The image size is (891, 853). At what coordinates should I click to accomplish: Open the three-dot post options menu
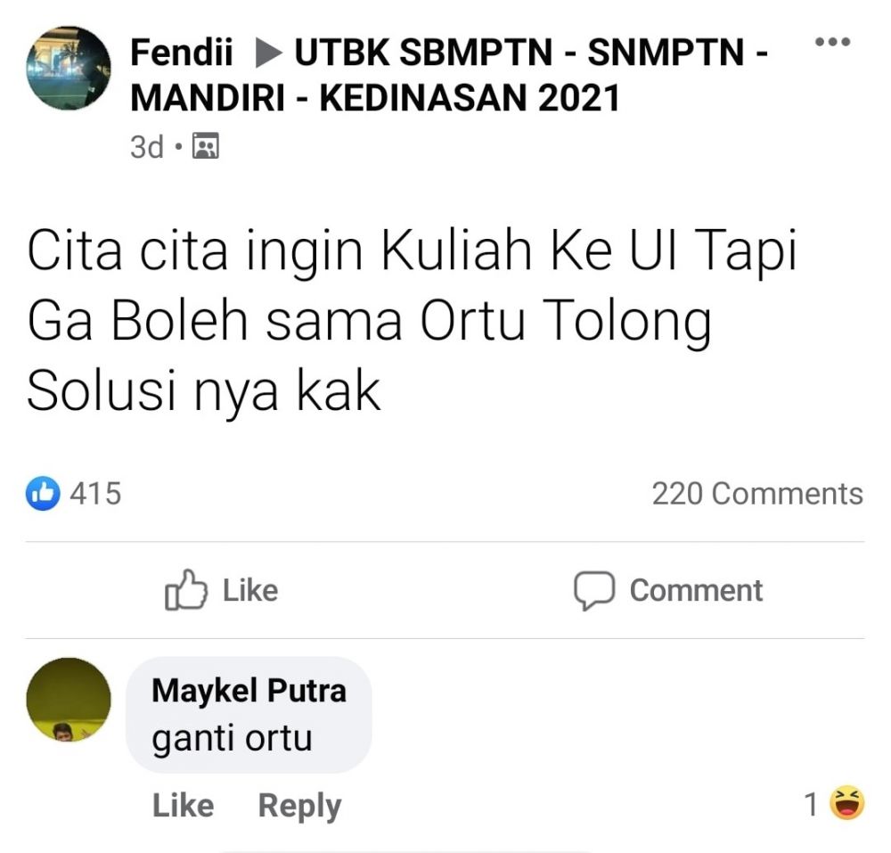(x=833, y=42)
